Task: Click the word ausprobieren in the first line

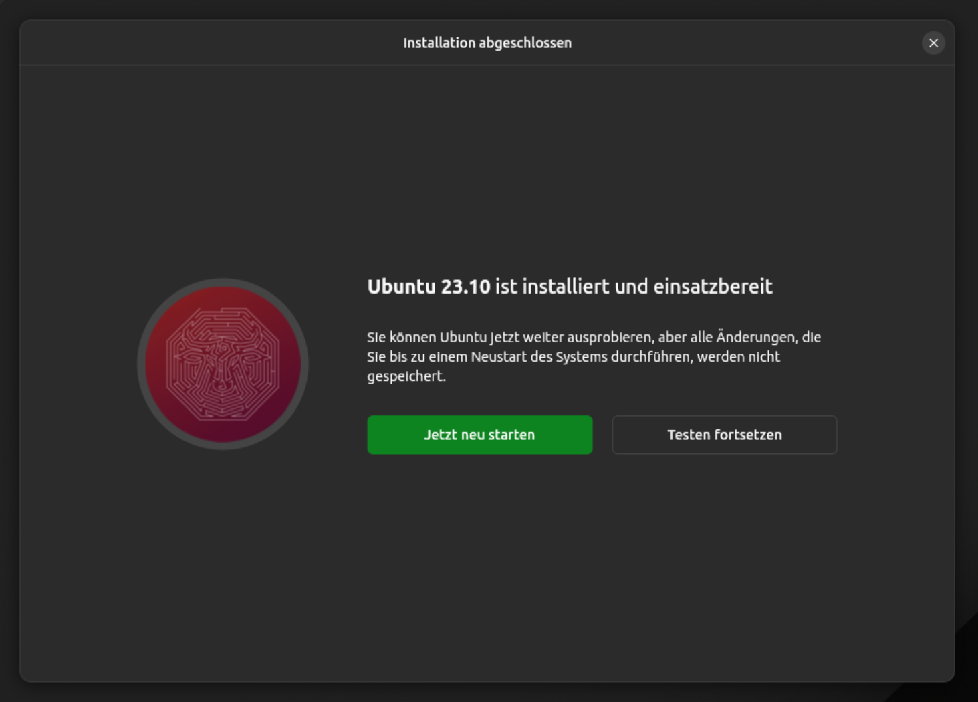Action: [x=609, y=337]
